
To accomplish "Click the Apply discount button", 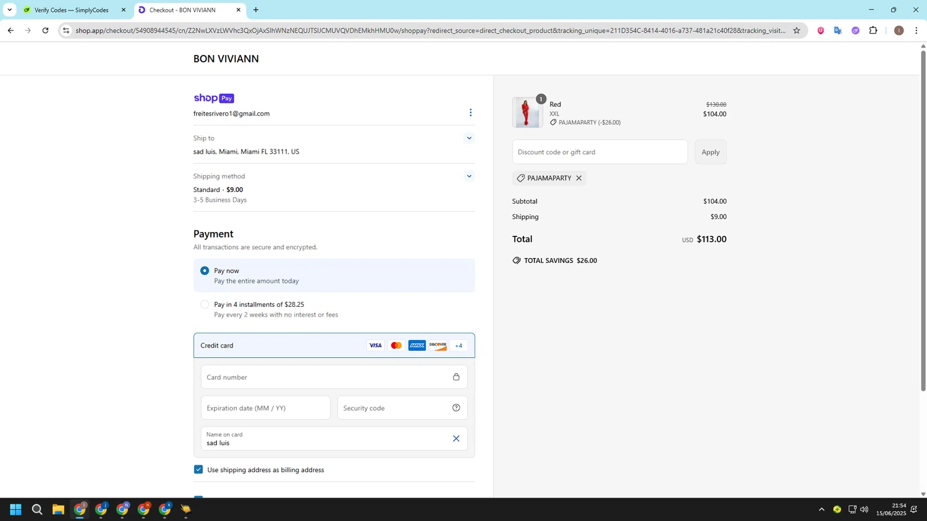I will (x=711, y=152).
